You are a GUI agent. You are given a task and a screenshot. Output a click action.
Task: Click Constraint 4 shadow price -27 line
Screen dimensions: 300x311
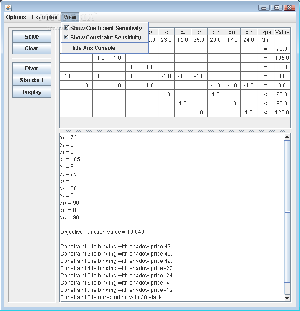(117, 268)
